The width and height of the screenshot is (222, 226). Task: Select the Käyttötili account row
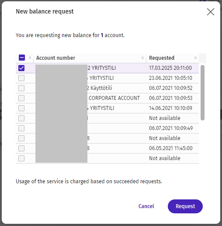click(x=107, y=88)
